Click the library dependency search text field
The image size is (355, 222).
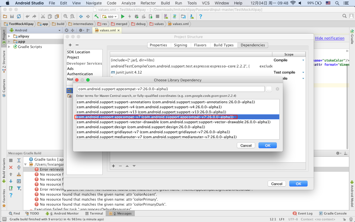[x=171, y=89]
